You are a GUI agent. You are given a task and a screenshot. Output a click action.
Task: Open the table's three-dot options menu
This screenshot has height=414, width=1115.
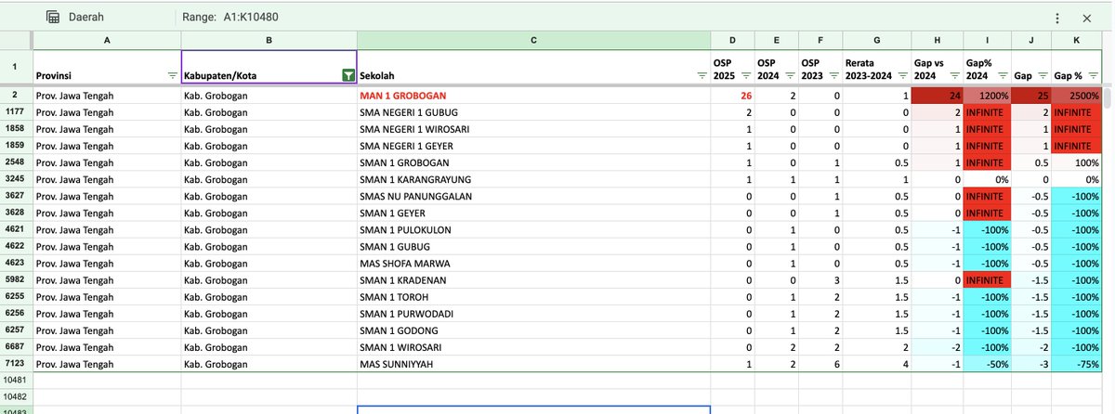pyautogui.click(x=1056, y=18)
